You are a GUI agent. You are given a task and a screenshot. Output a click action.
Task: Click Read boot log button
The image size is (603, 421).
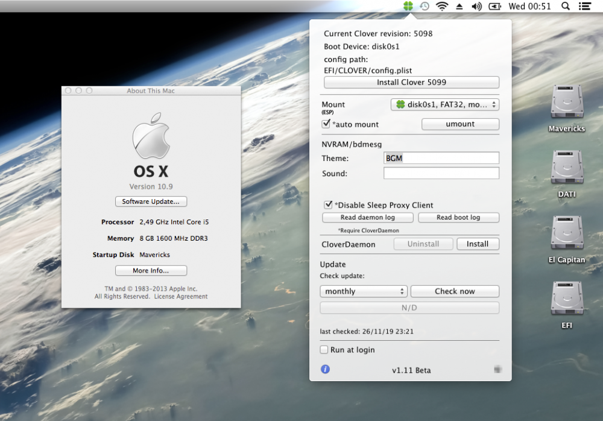pyautogui.click(x=458, y=217)
